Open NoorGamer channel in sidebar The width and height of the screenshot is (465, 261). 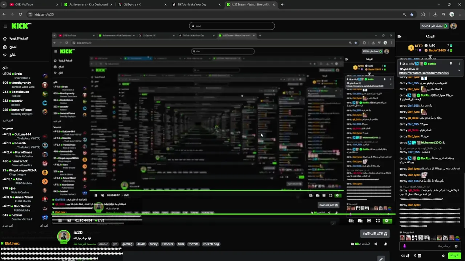point(25,208)
